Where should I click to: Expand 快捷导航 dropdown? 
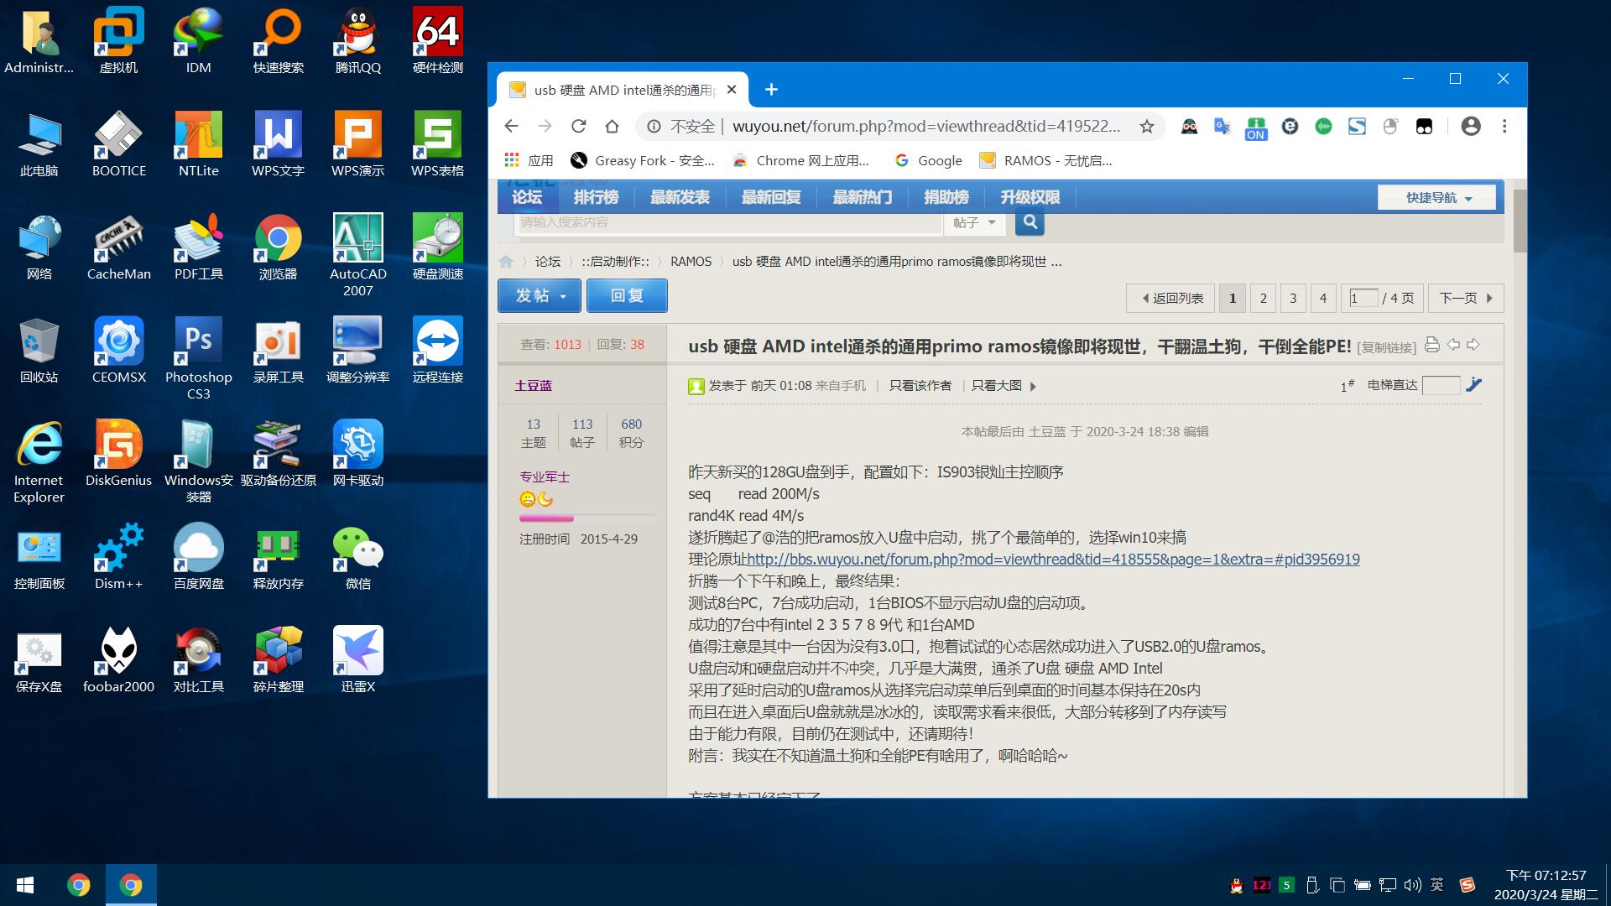click(1436, 197)
